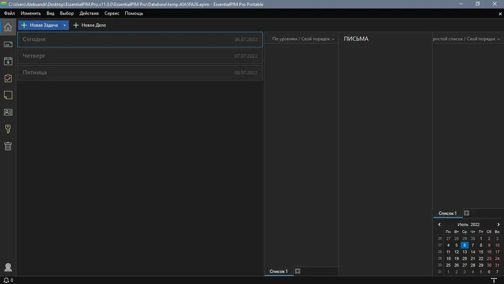Select date 20 in mini calendar
504x284 pixels.
pyautogui.click(x=465, y=259)
